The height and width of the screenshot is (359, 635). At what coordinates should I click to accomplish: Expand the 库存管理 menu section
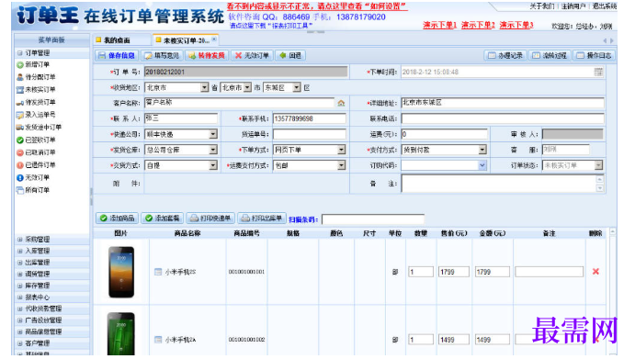[x=20, y=286]
